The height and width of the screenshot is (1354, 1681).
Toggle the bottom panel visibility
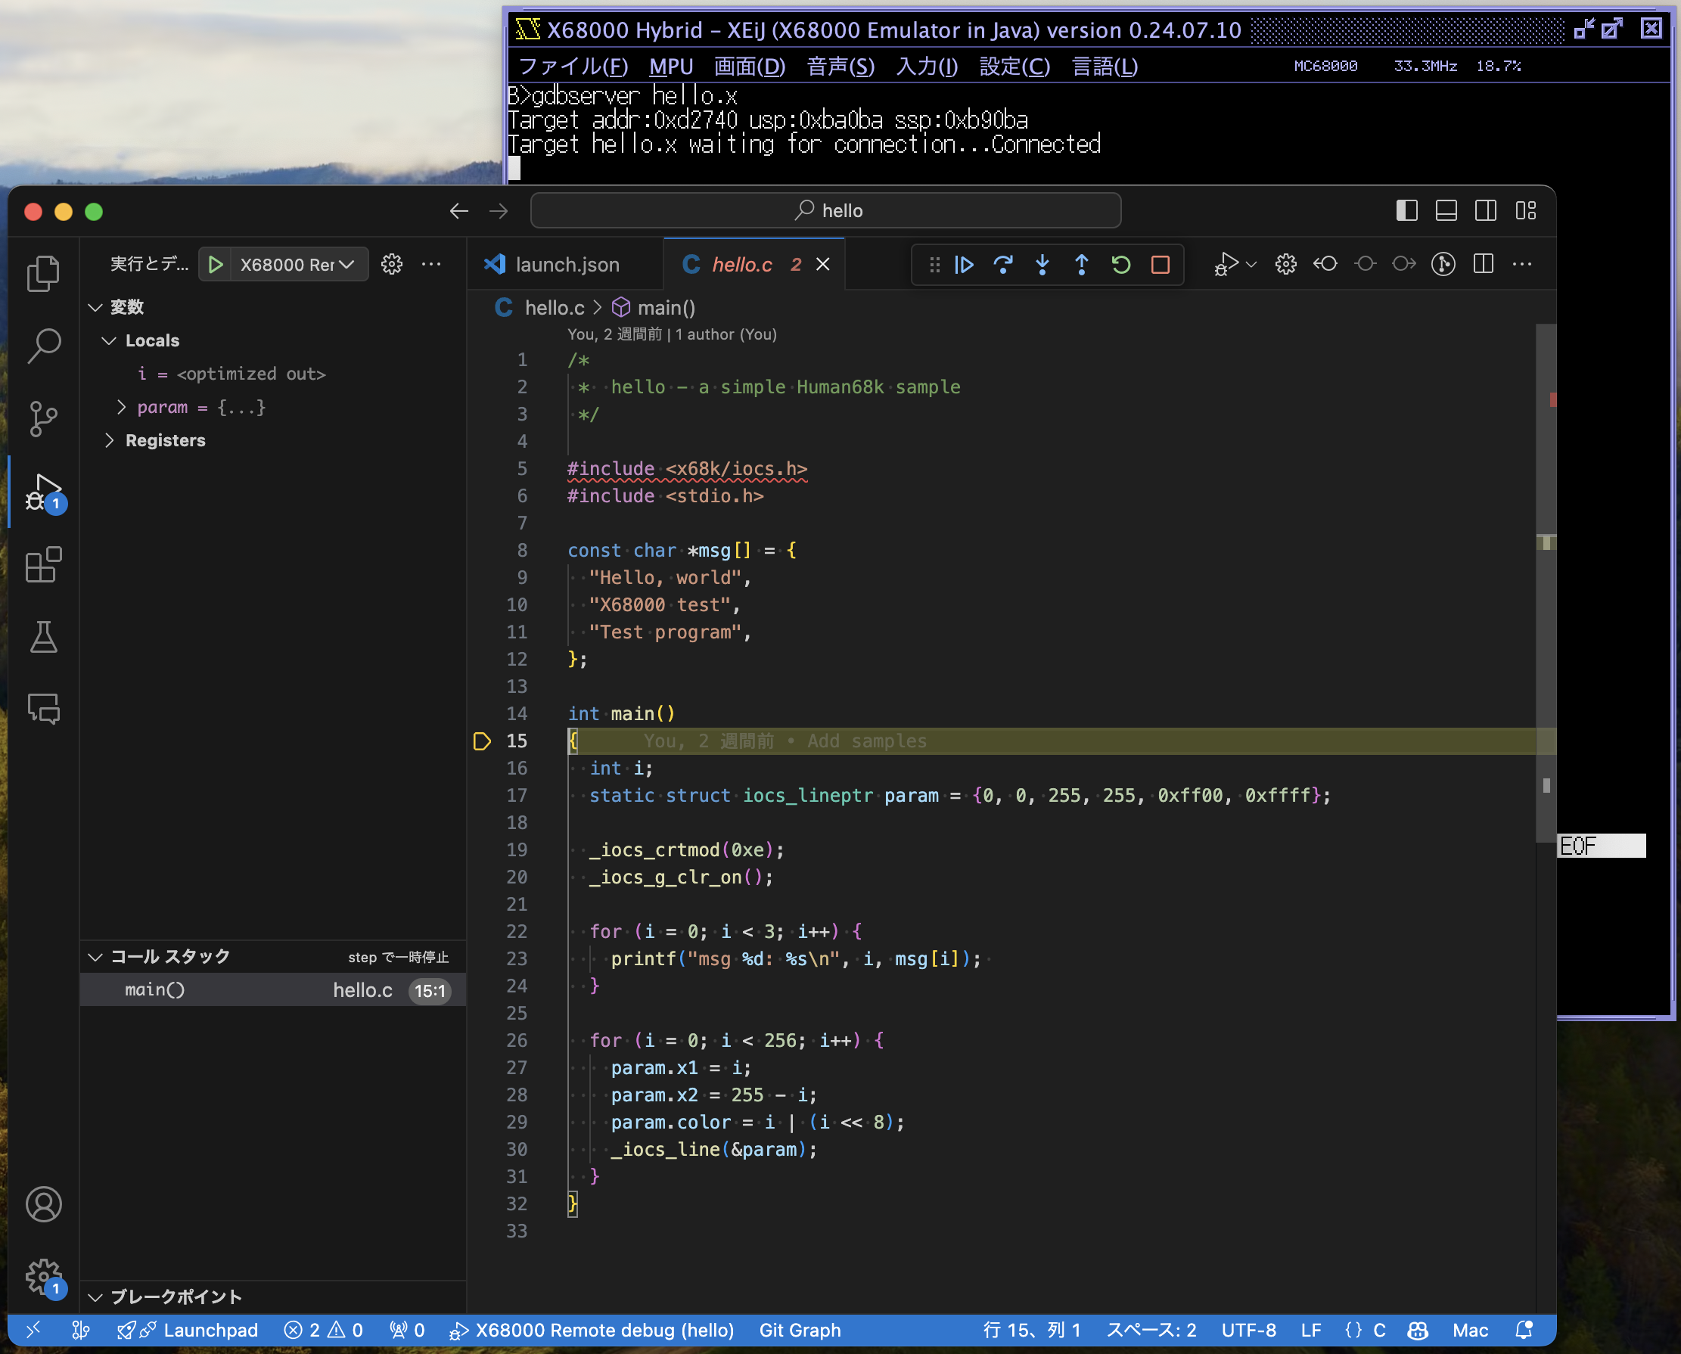pyautogui.click(x=1446, y=210)
